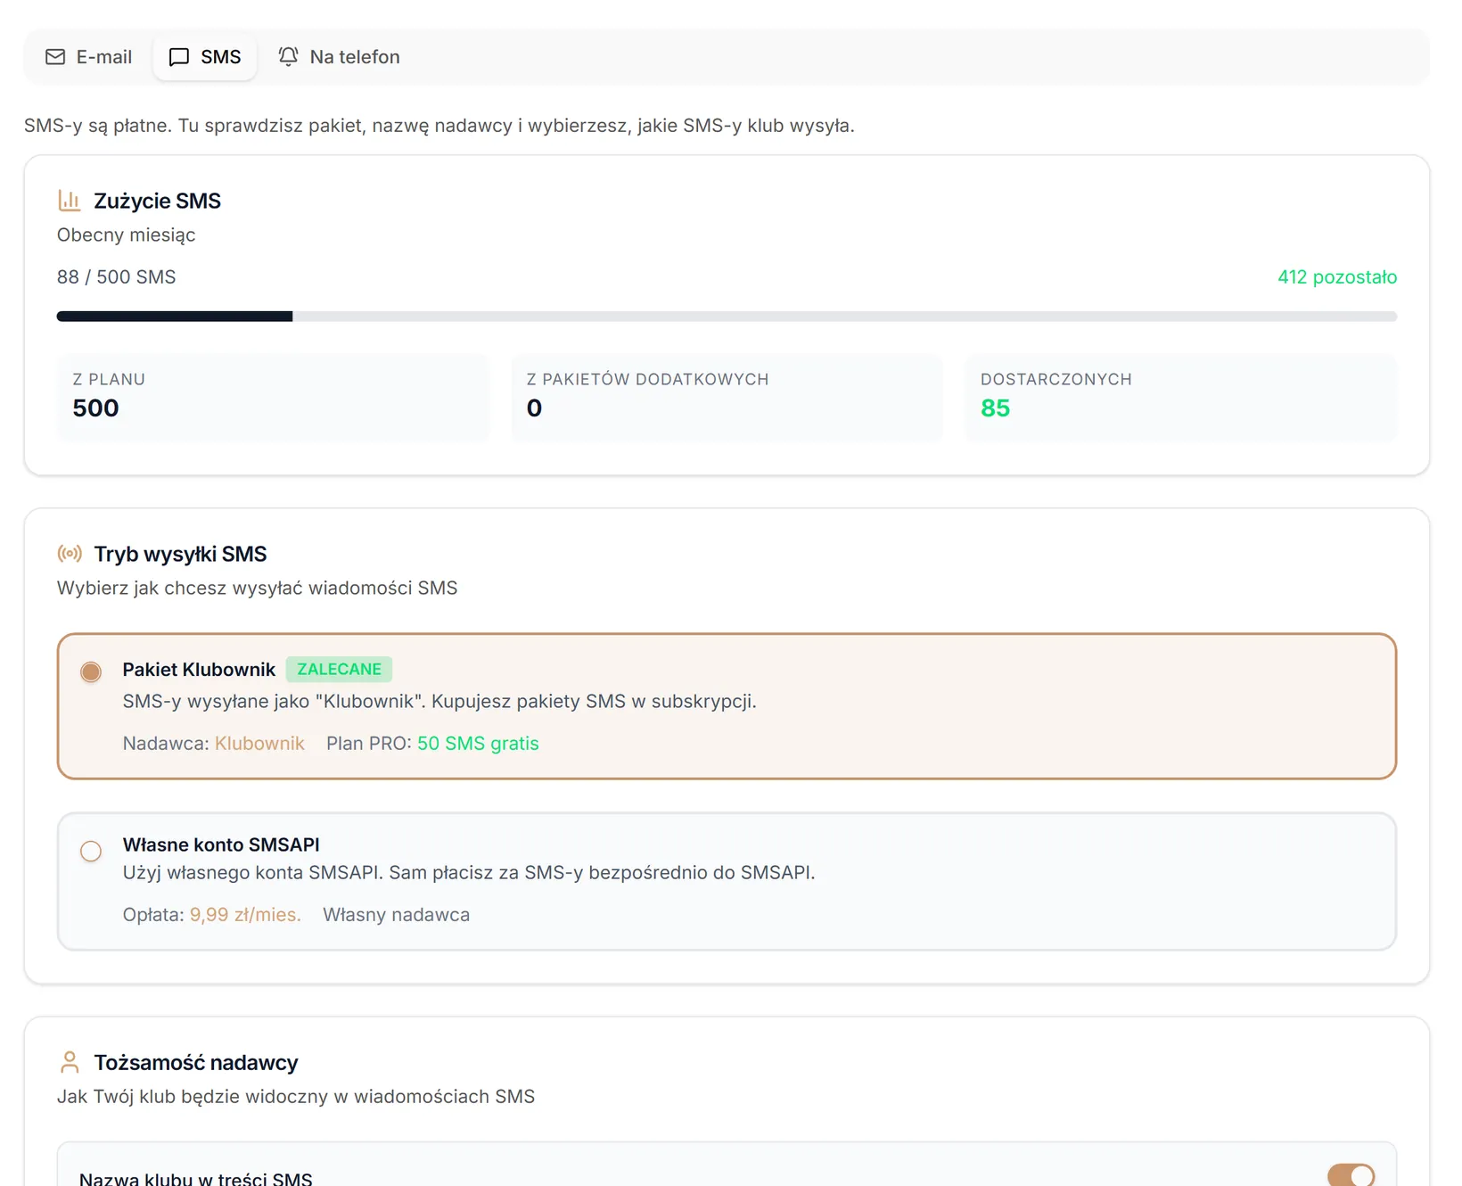This screenshot has width=1462, height=1186.
Task: Click the Klubownik sender name link
Action: pos(259,744)
